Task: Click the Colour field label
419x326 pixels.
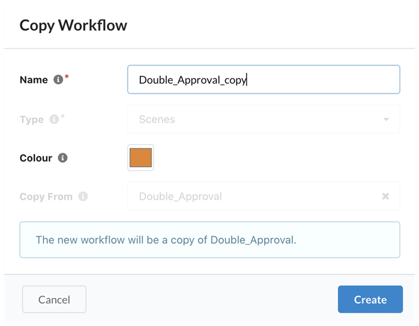Action: point(36,158)
